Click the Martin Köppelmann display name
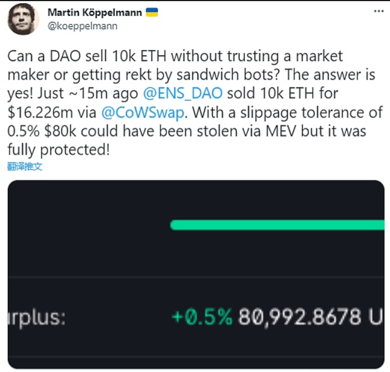Viewport: 390px width, 372px height. [96, 12]
